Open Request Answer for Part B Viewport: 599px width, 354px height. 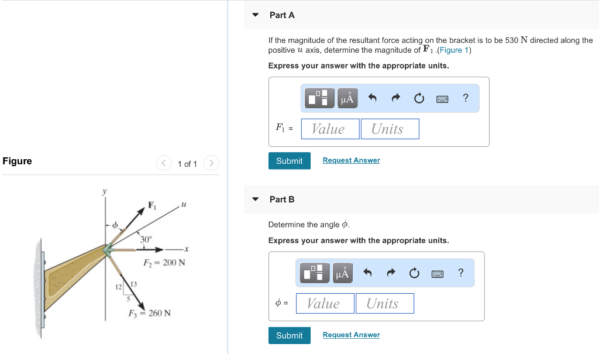pos(351,335)
